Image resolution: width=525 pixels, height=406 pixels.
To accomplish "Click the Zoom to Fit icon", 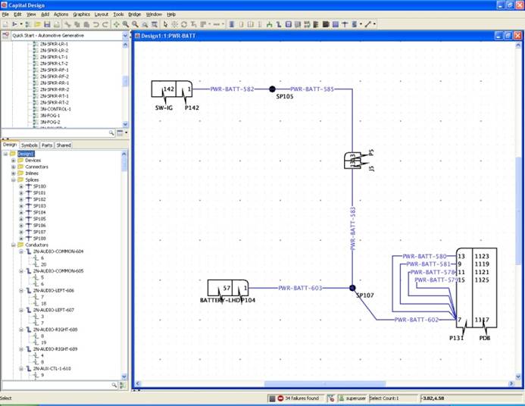I will [x=155, y=24].
